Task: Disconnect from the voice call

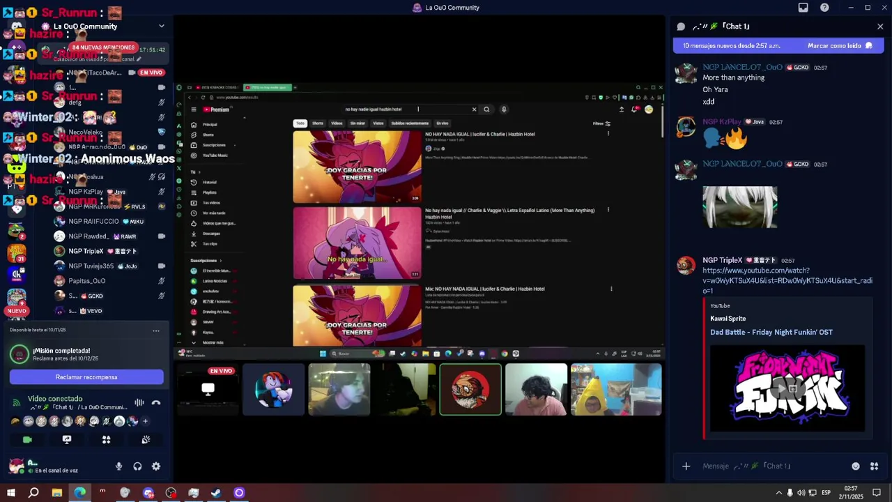Action: click(156, 402)
